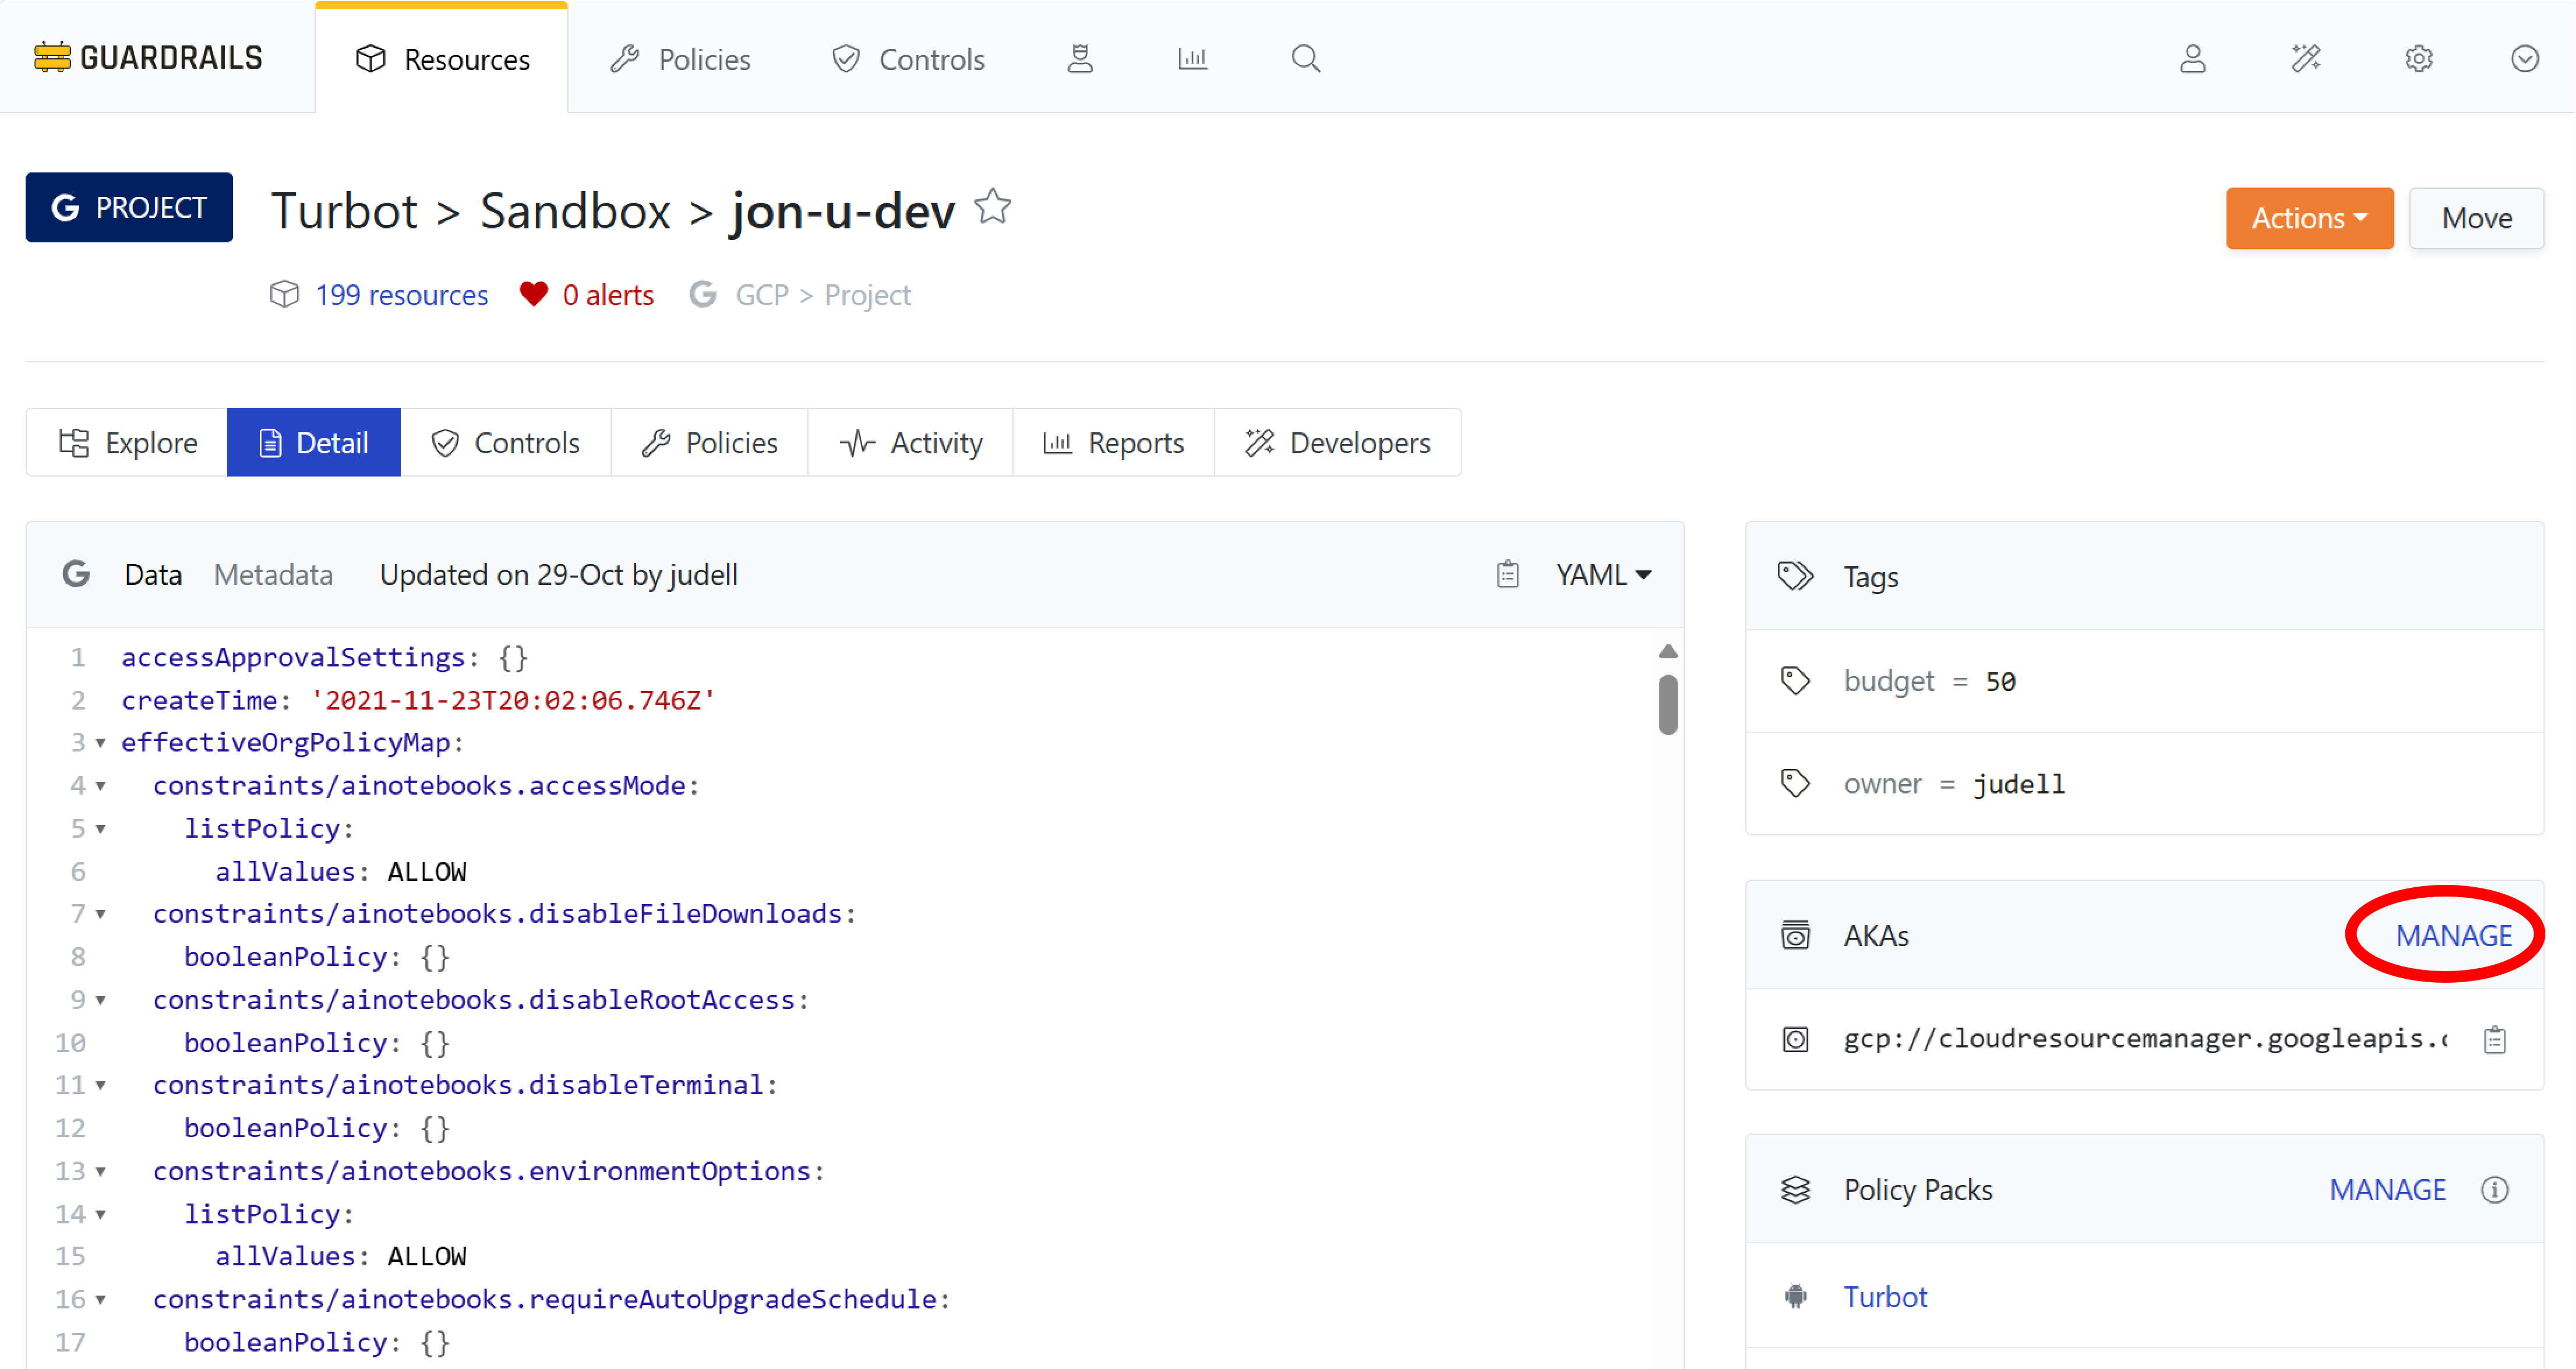
Task: Open the YAML format dropdown
Action: [x=1603, y=575]
